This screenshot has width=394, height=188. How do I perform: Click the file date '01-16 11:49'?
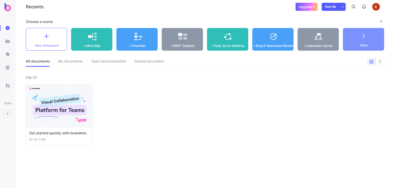37,139
